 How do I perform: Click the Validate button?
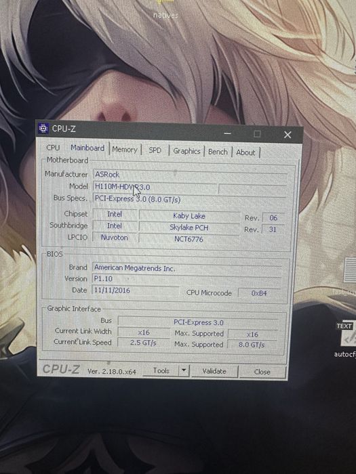coord(214,371)
